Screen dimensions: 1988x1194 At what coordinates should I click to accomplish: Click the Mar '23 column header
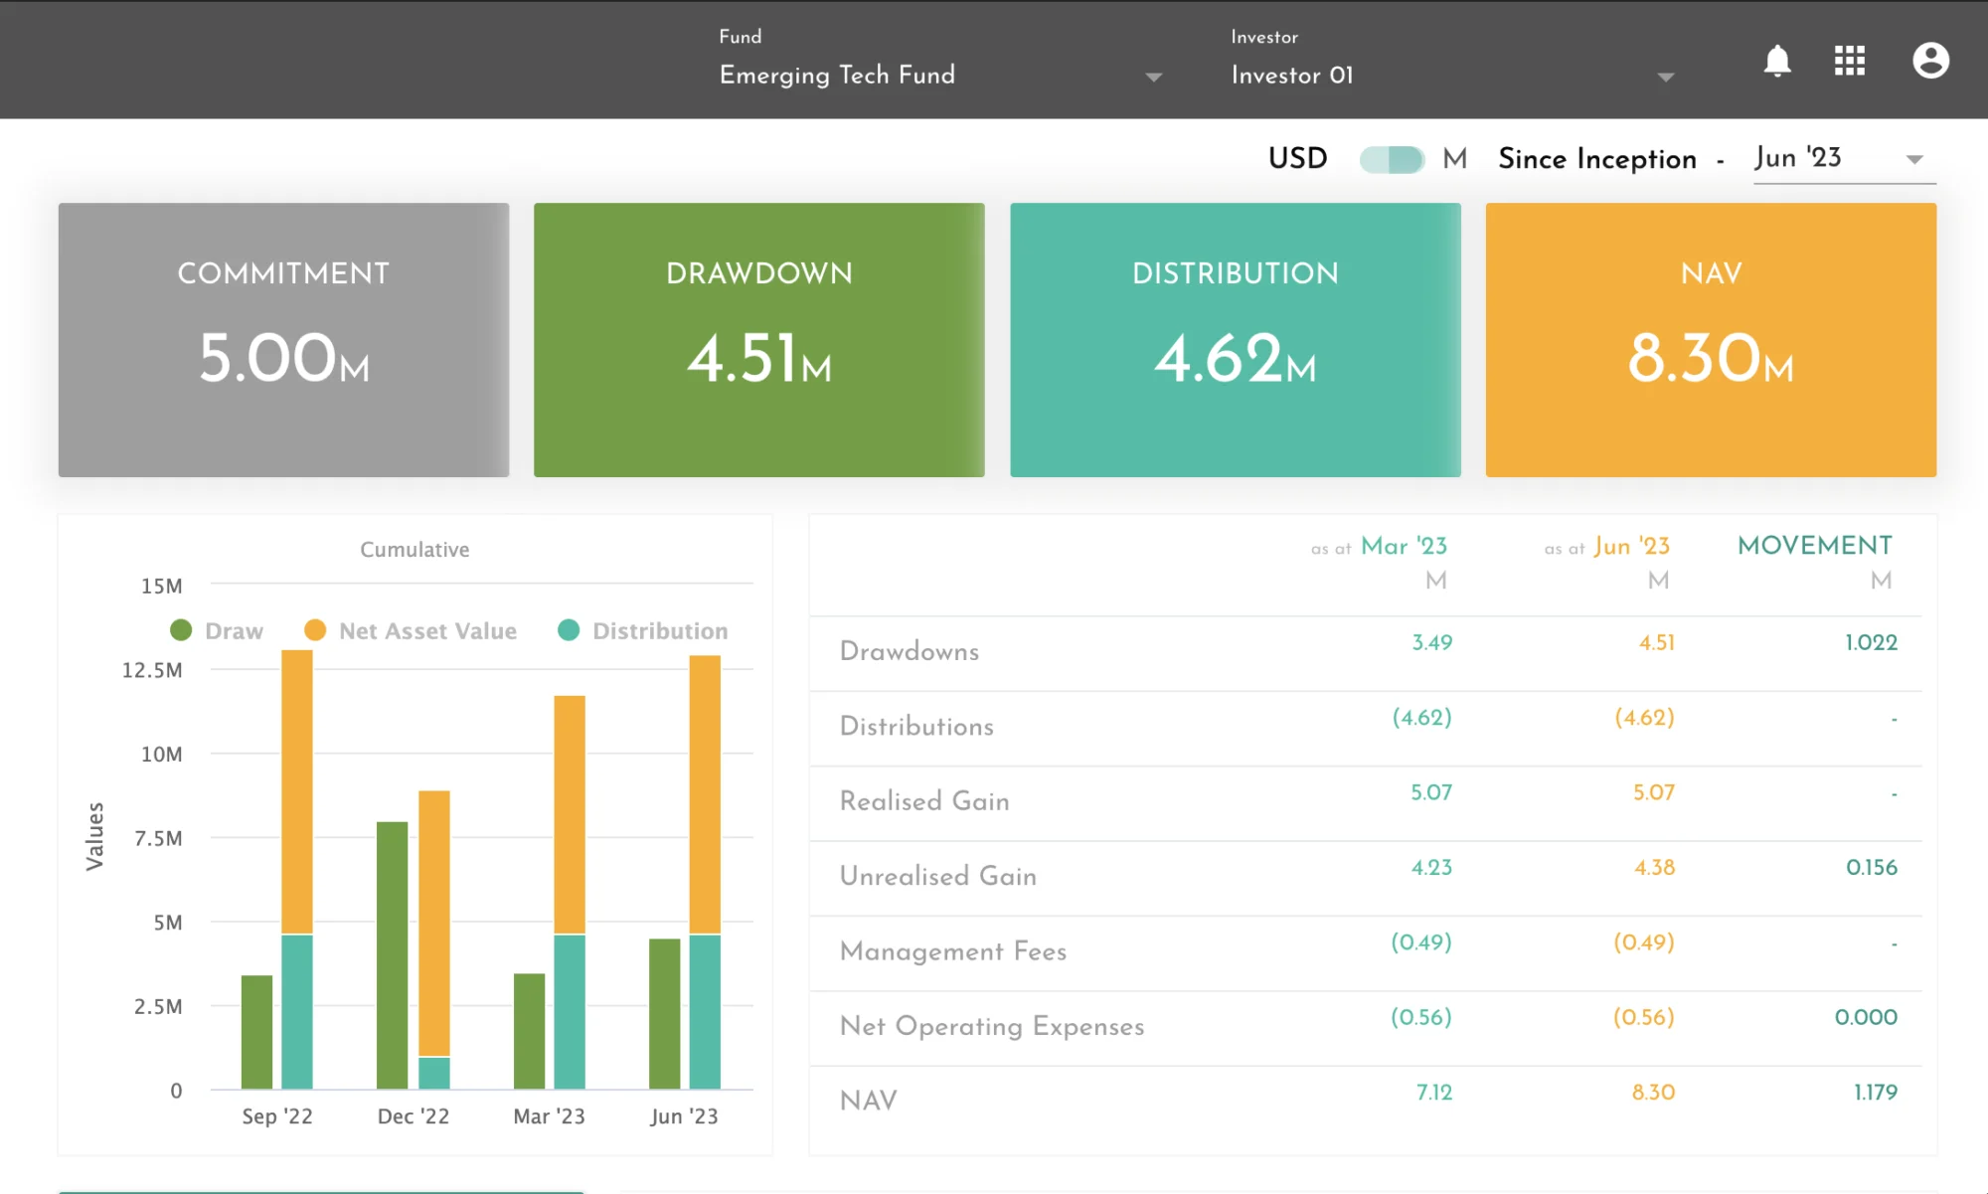(x=1404, y=546)
